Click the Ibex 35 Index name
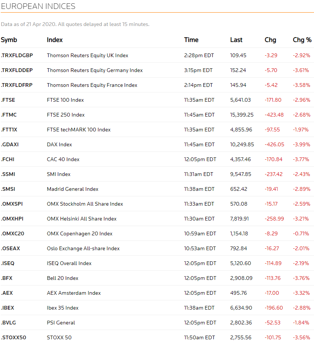The image size is (314, 343). point(63,308)
